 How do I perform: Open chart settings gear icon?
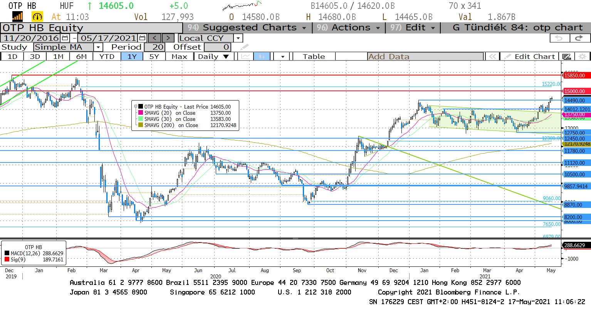point(582,56)
